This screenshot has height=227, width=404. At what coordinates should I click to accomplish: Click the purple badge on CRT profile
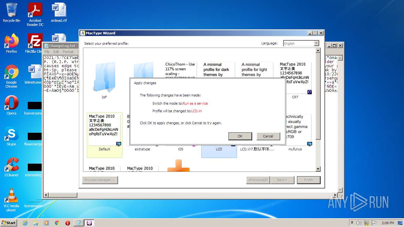(x=310, y=92)
